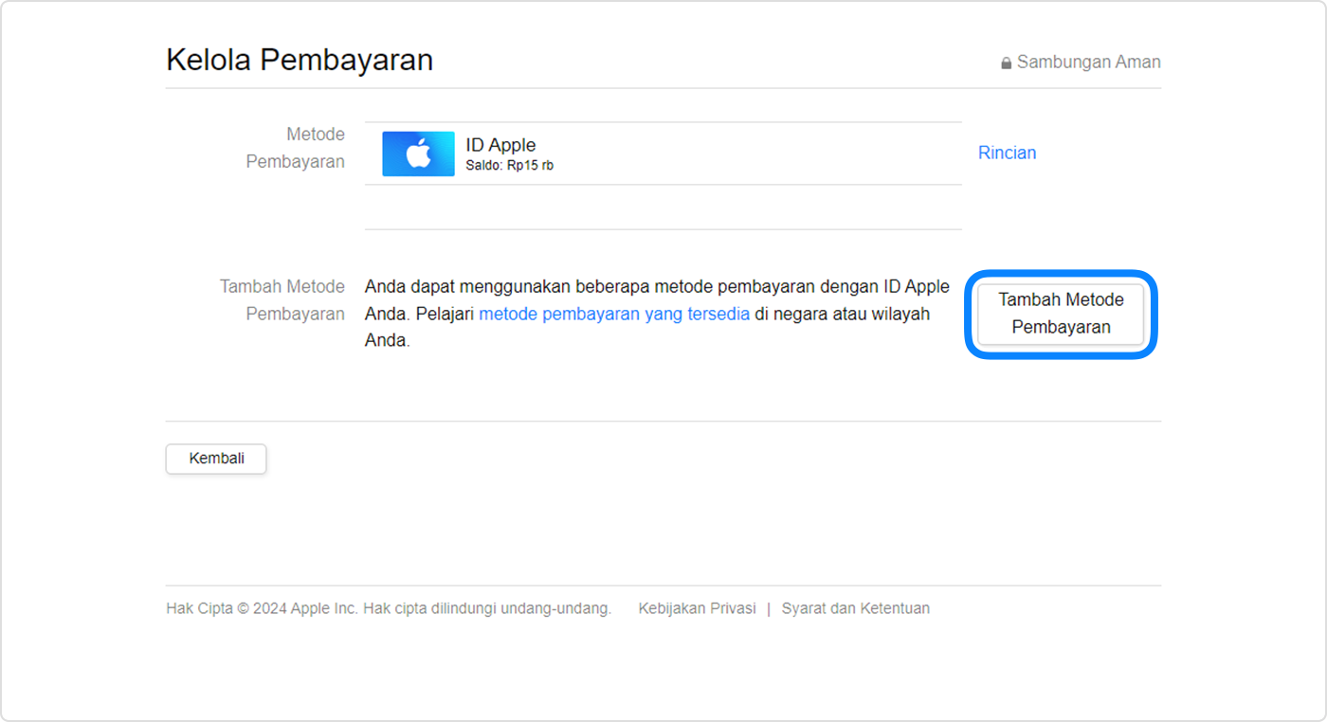
Task: Click the Tambah Metode Pembayaran button
Action: coord(1061,314)
